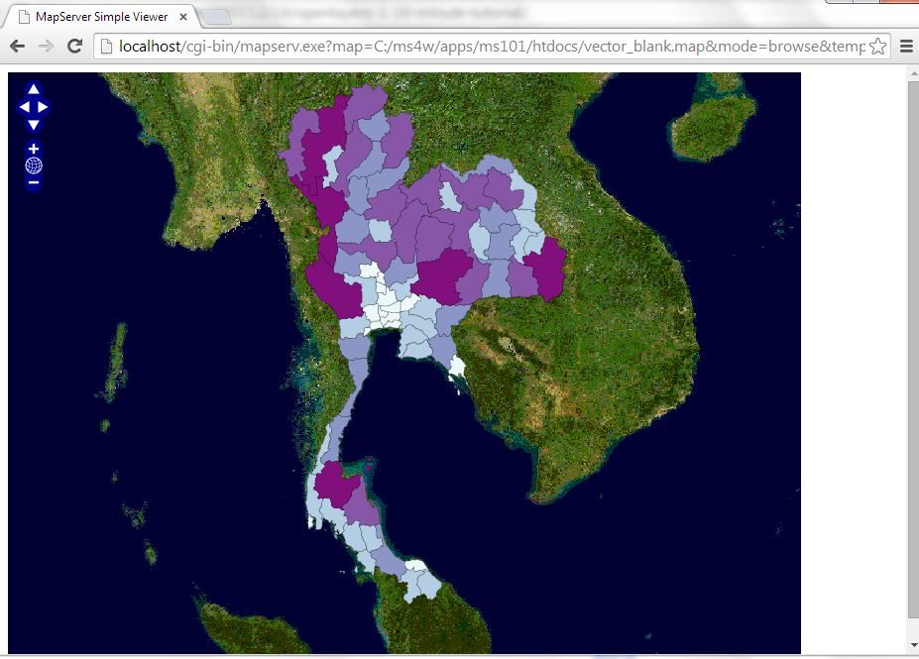Reload the MapServer page
919x659 pixels.
(75, 46)
